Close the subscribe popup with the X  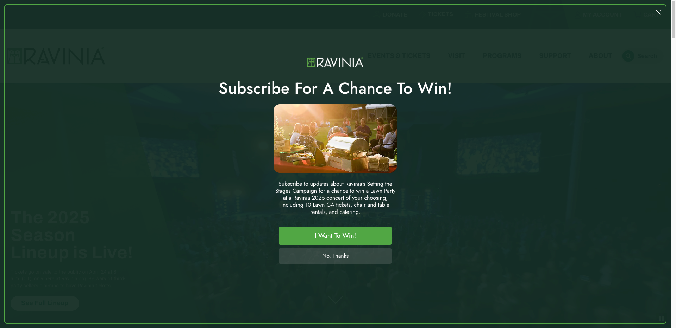658,12
